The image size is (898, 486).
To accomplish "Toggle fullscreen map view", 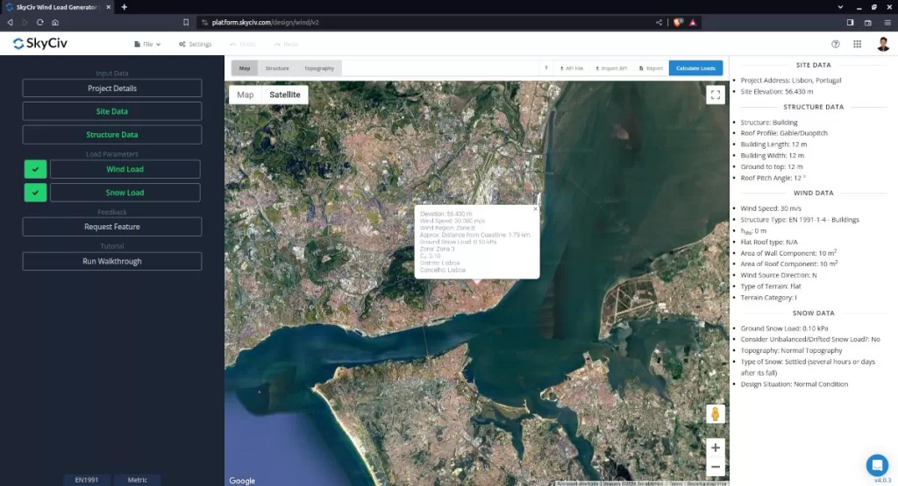I will pyautogui.click(x=716, y=95).
